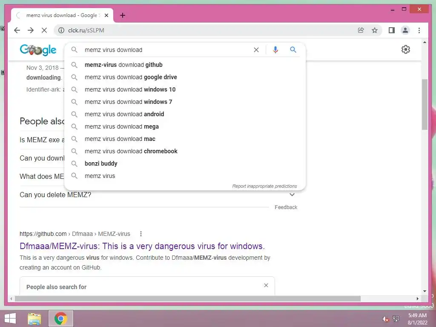Clear the search box text

pyautogui.click(x=256, y=50)
